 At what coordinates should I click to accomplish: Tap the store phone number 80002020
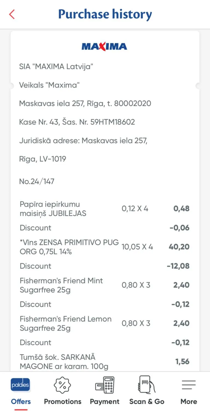coord(133,103)
